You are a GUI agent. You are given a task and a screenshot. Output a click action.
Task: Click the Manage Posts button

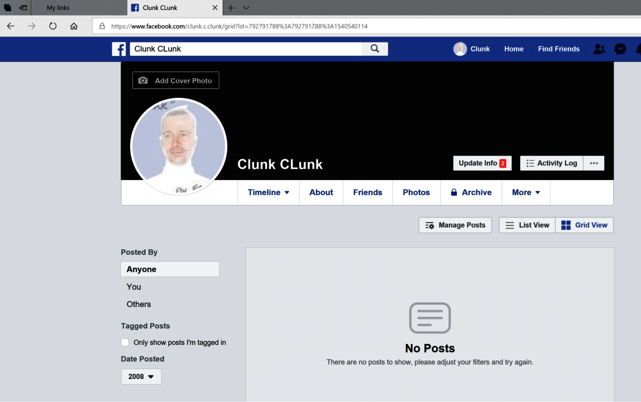(455, 225)
